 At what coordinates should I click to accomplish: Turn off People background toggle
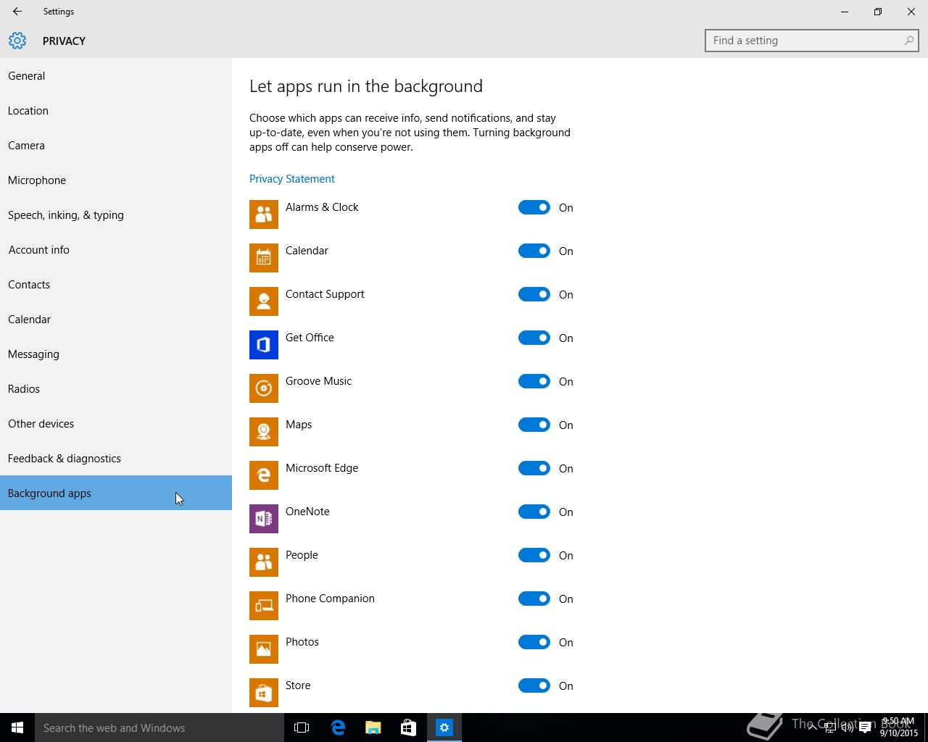pos(534,555)
